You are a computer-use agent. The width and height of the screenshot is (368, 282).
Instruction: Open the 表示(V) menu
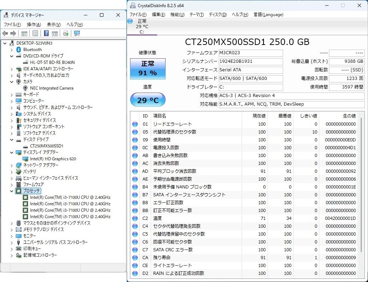click(54, 25)
